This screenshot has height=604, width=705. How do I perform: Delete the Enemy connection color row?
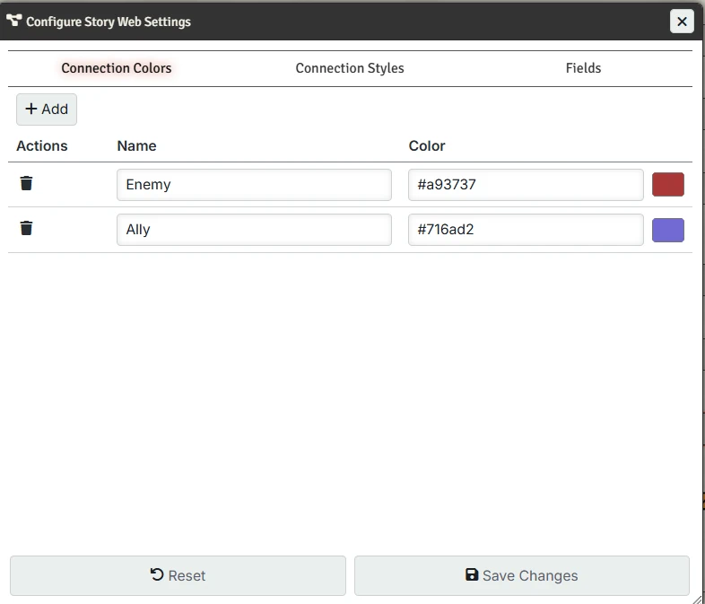tap(27, 184)
